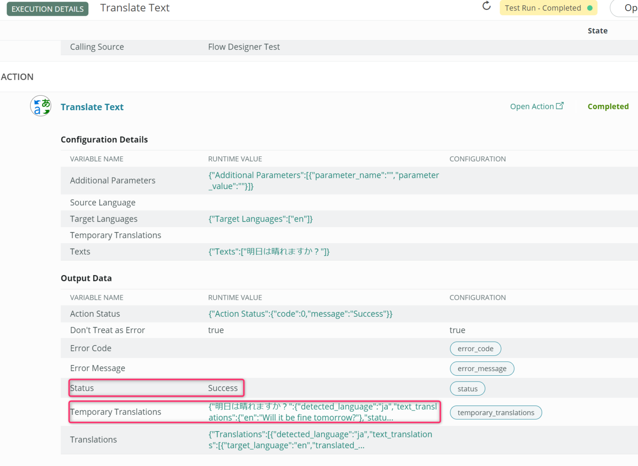Select the status variable pill

point(467,388)
